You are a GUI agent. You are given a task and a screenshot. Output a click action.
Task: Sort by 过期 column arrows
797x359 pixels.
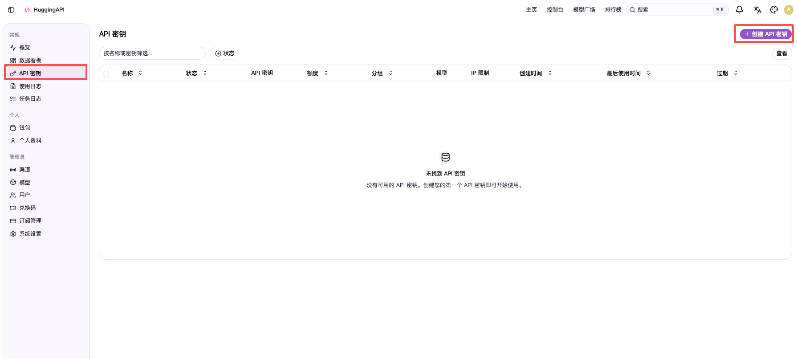(x=736, y=73)
